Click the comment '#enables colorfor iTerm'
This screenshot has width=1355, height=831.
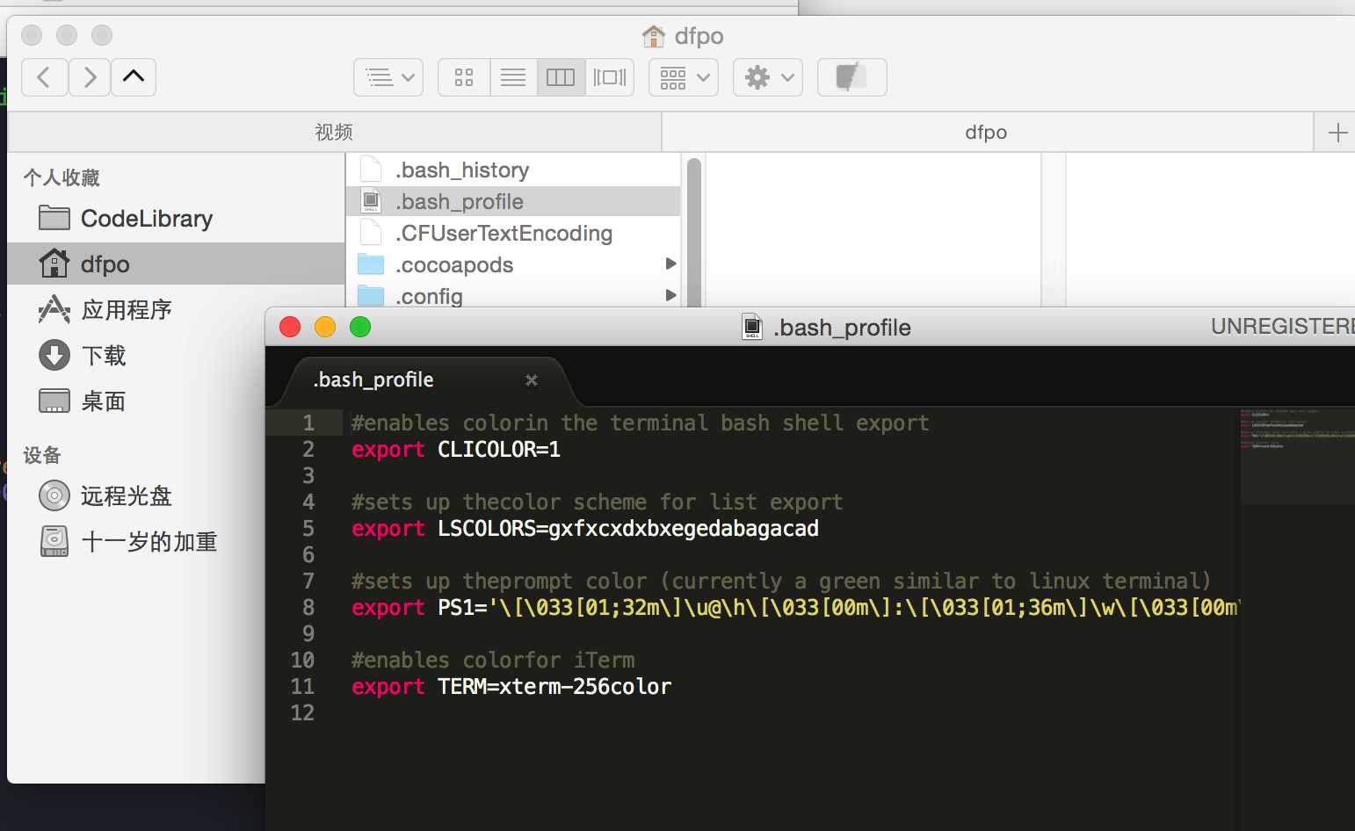[x=493, y=660]
